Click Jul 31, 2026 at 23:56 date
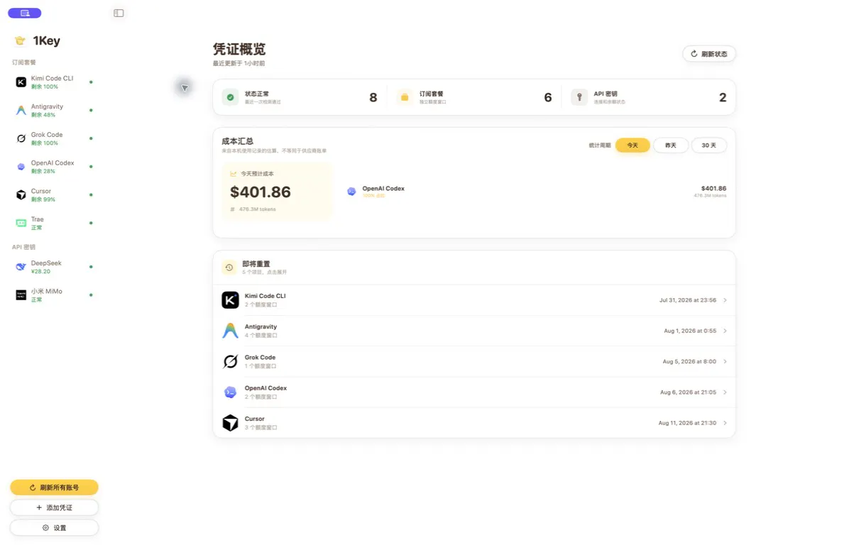This screenshot has width=844, height=545. pos(687,300)
